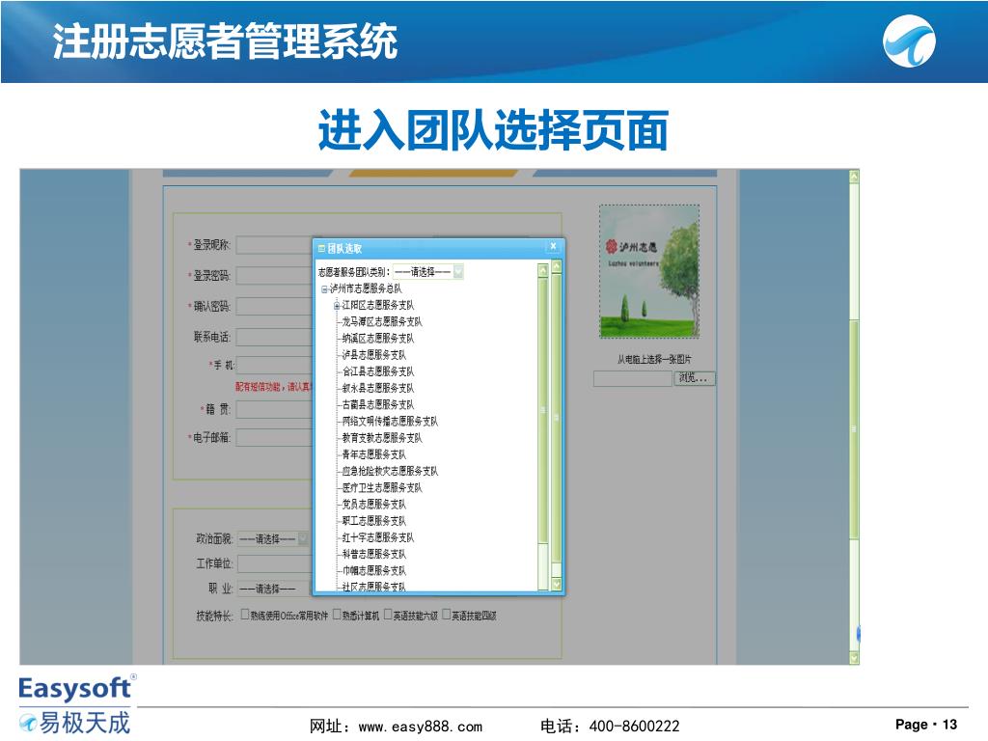The width and height of the screenshot is (988, 741).
Task: Click page scrollbar up arrow
Action: 854,177
